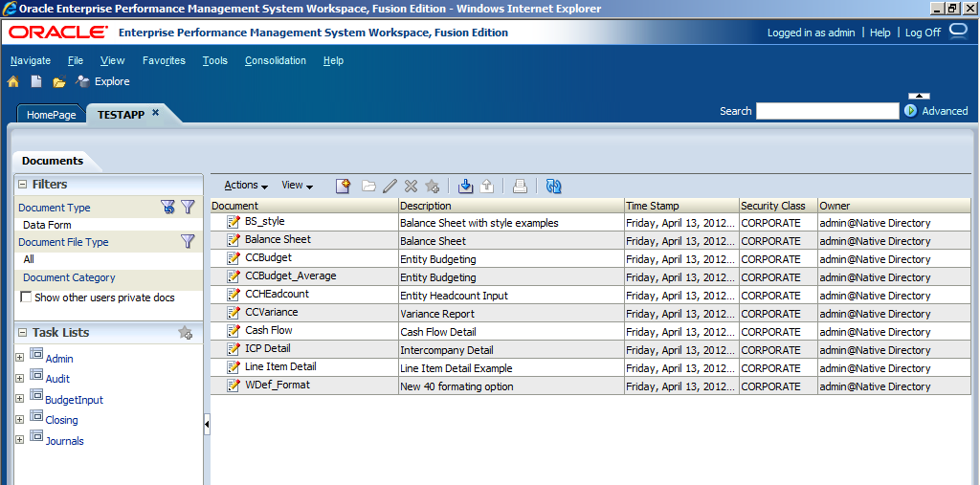This screenshot has width=980, height=485.
Task: Click the Journals task list icon
Action: 36,435
